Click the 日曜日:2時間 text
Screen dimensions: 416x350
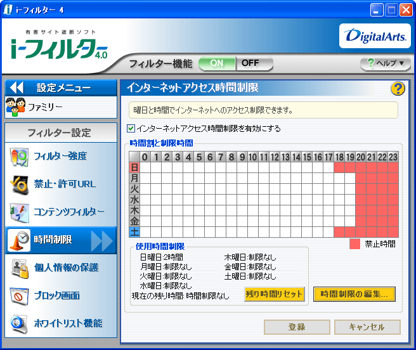[x=162, y=257]
